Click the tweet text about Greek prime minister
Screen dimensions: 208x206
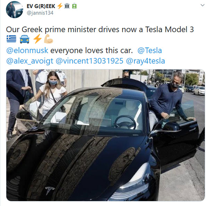(100, 29)
